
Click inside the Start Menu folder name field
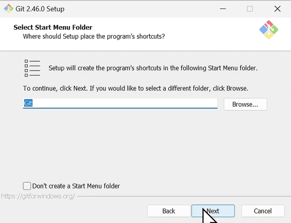tap(120, 103)
